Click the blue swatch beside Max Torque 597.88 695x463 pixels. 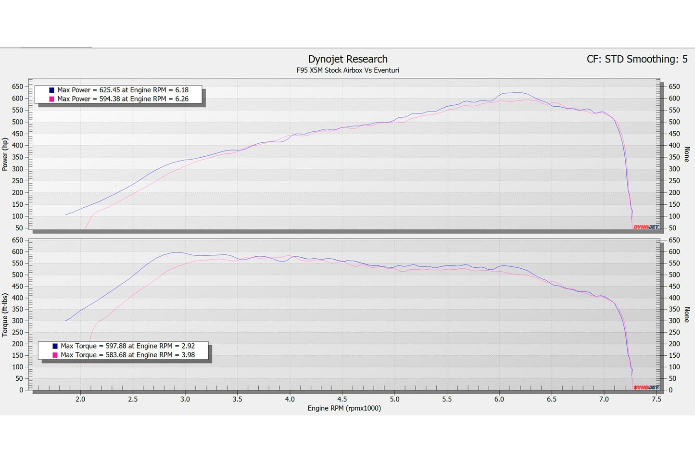click(x=55, y=346)
